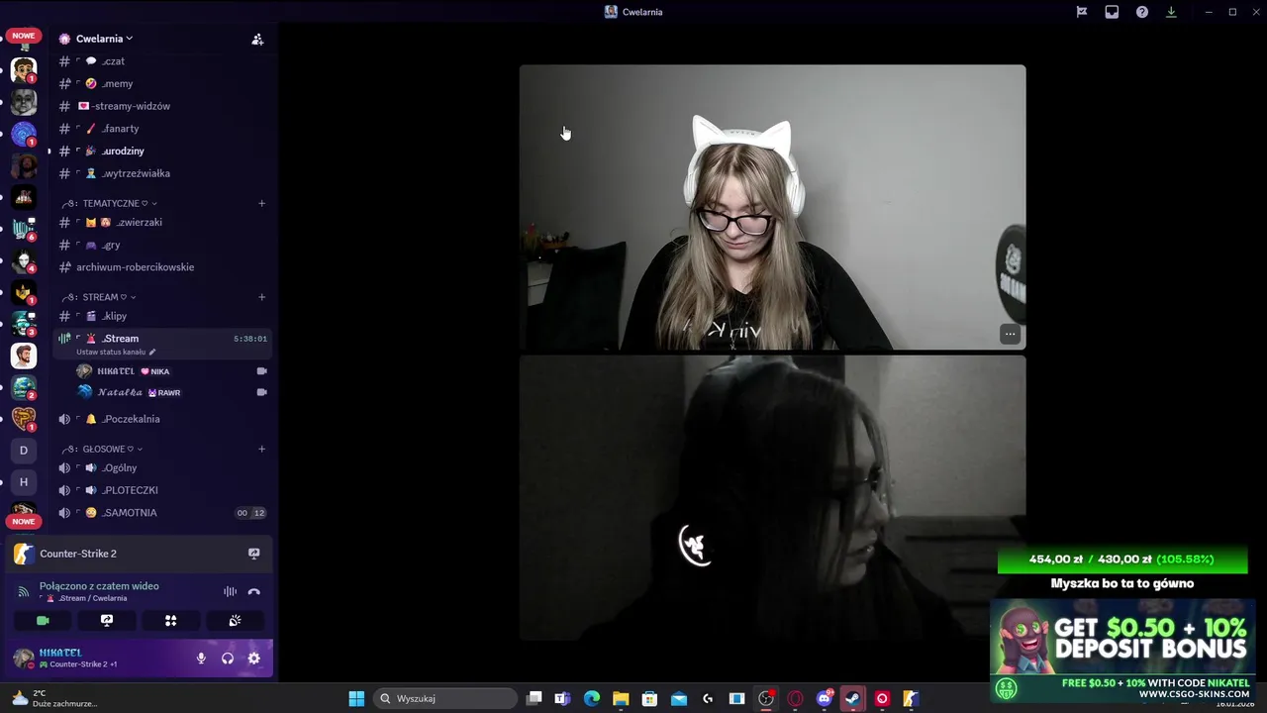Viewport: 1267px width, 713px height.
Task: Open the weather widget in taskbar
Action: [54, 698]
